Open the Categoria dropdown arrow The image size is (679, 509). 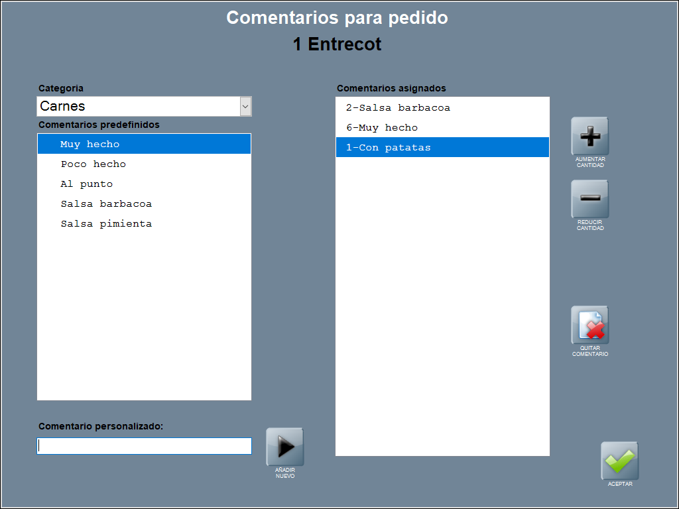coord(245,106)
